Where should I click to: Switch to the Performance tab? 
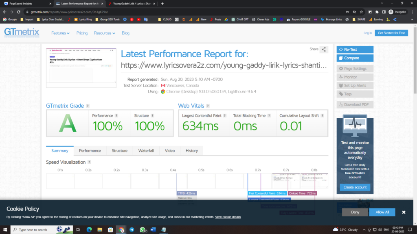[90, 151]
